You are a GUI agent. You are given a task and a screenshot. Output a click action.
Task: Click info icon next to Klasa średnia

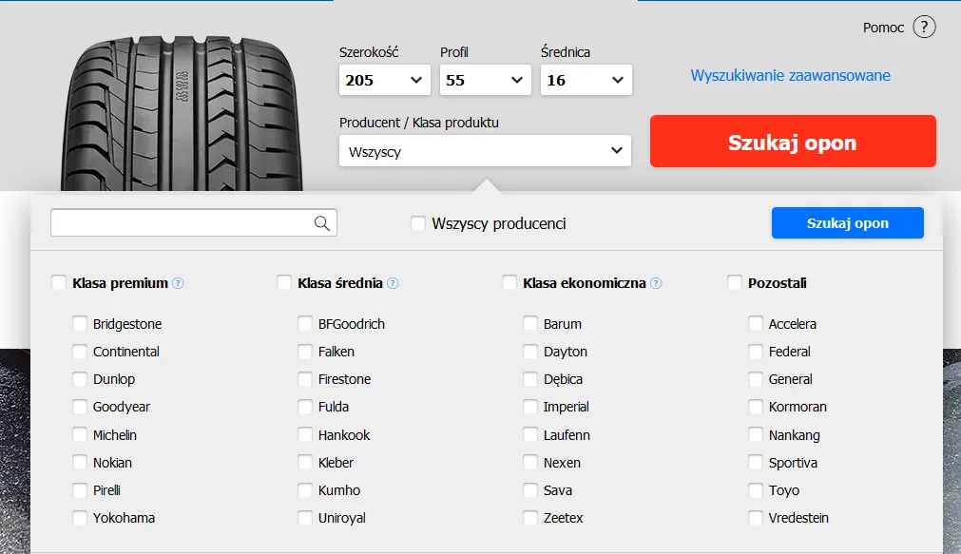(x=393, y=283)
